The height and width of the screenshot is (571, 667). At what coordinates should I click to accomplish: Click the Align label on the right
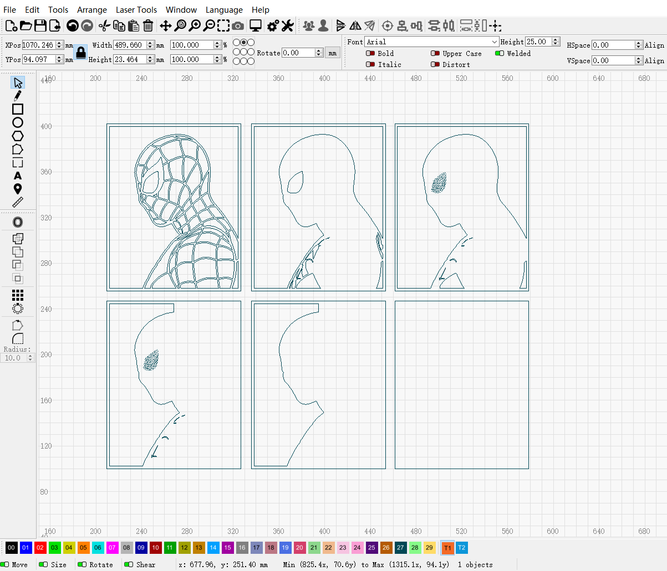655,45
